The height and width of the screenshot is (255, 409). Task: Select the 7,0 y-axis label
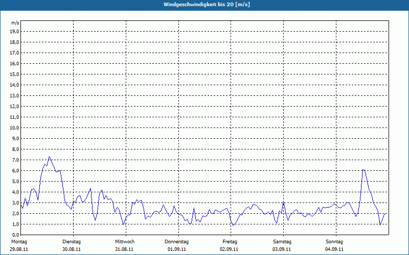click(15, 160)
